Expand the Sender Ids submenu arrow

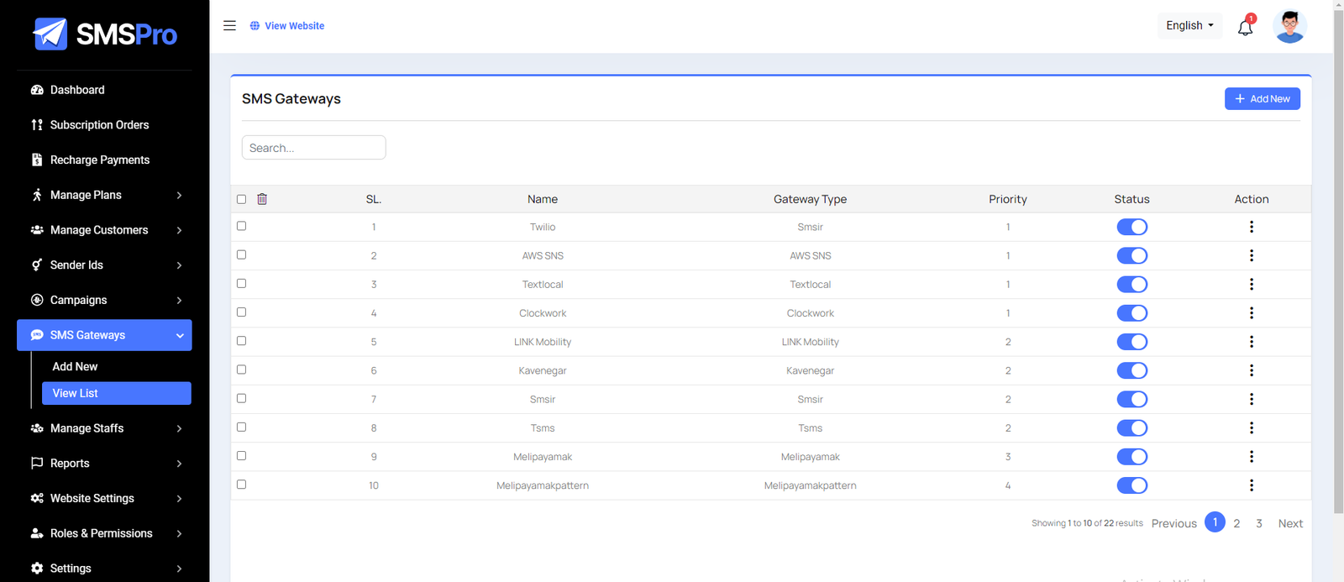click(x=179, y=265)
